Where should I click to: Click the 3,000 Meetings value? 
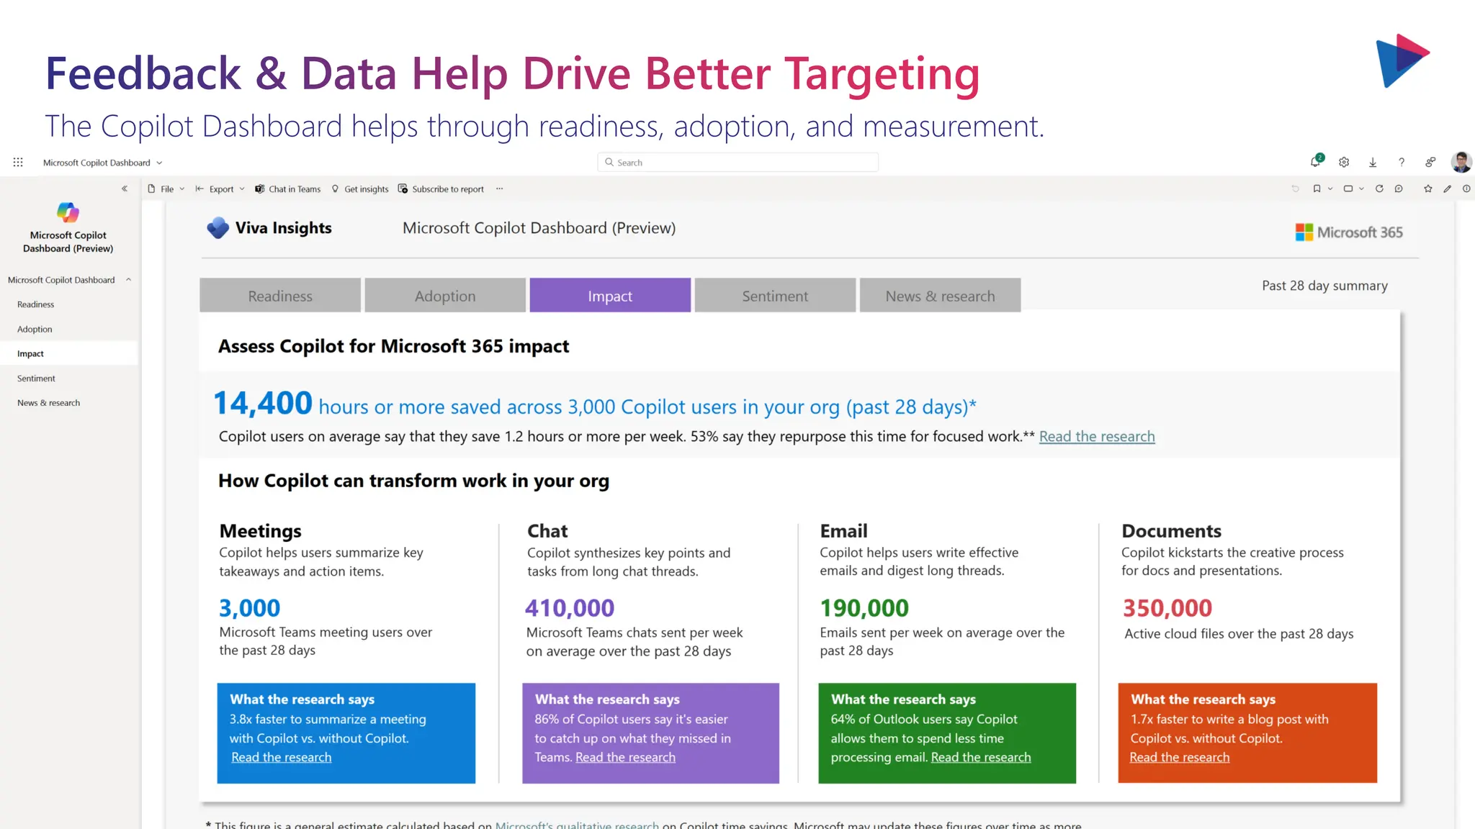tap(249, 608)
